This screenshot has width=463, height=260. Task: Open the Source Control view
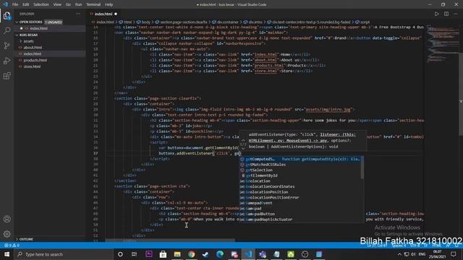[7, 45]
